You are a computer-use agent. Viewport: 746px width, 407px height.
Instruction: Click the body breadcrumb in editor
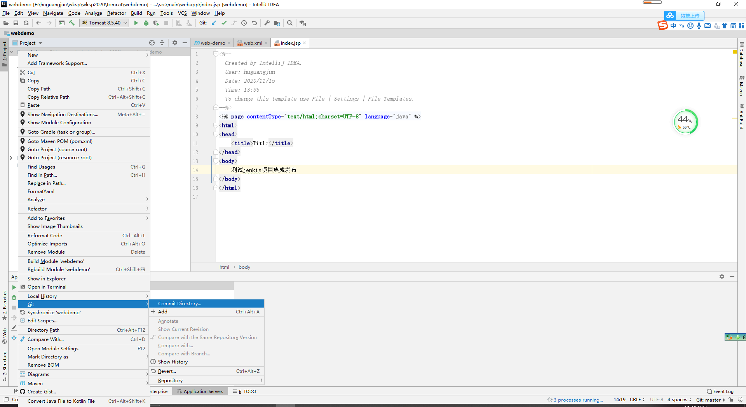244,267
